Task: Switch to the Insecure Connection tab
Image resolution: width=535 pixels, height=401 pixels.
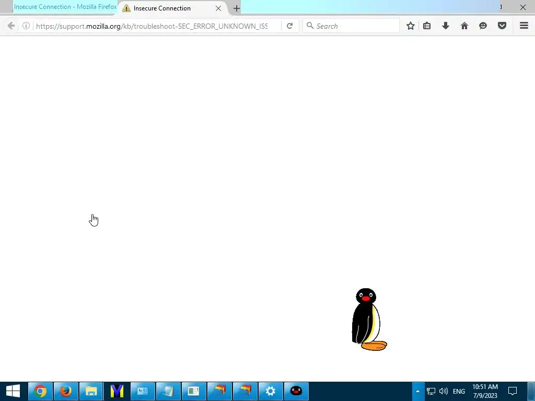Action: click(172, 8)
